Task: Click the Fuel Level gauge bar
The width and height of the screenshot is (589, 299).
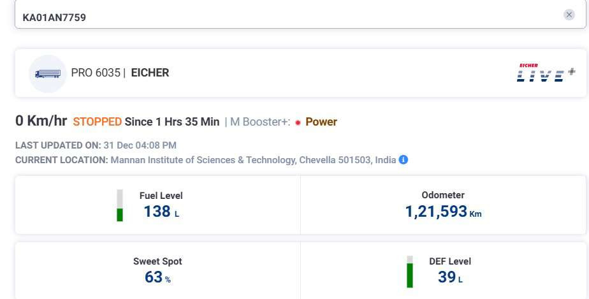Action: (120, 205)
